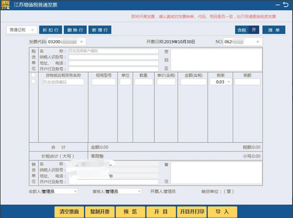Click the return arrow icon in title bar
Viewport: 293px width, 218px height.
(286, 5)
